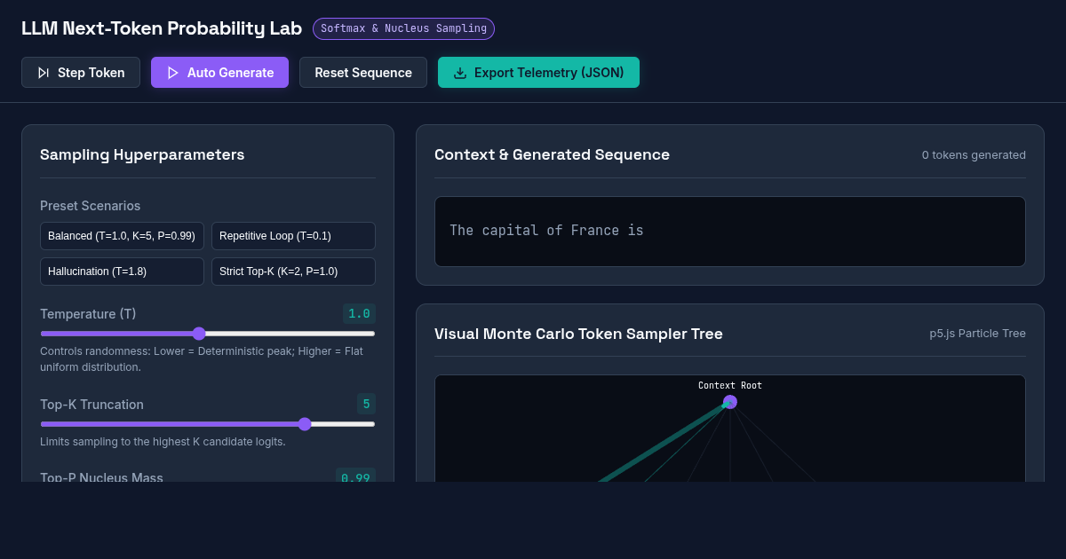This screenshot has height=559, width=1066.
Task: Export Telemetry as JSON
Action: pos(538,73)
